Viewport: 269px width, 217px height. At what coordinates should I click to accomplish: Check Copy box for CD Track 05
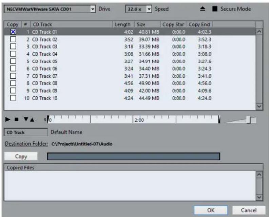click(13, 61)
